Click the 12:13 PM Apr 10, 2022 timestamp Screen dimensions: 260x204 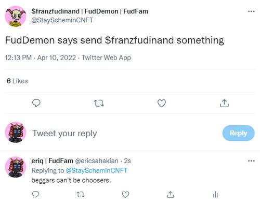click(x=41, y=57)
